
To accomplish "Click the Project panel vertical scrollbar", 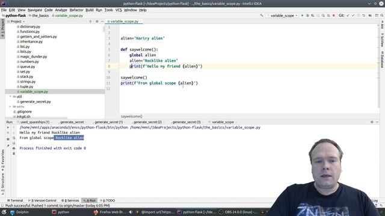I will point(103,29).
